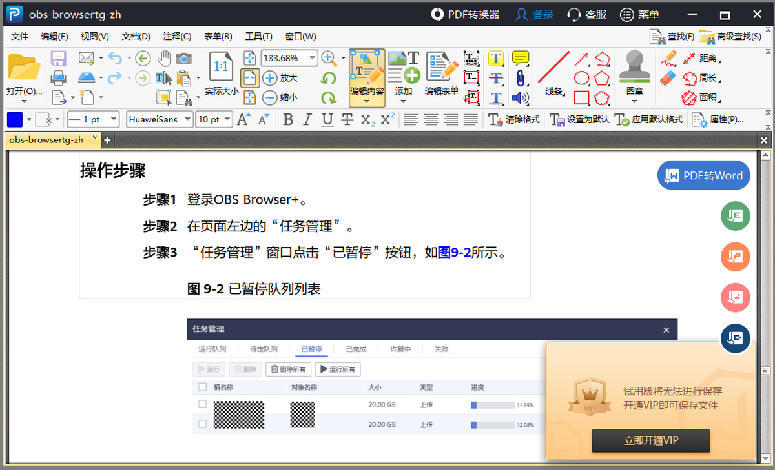Image resolution: width=775 pixels, height=470 pixels.
Task: Click the navigate back green arrow
Action: 143,59
